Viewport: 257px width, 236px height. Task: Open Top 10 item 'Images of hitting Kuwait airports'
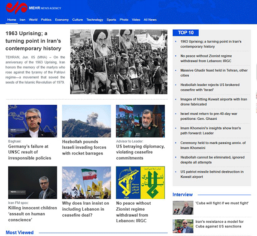214,102
